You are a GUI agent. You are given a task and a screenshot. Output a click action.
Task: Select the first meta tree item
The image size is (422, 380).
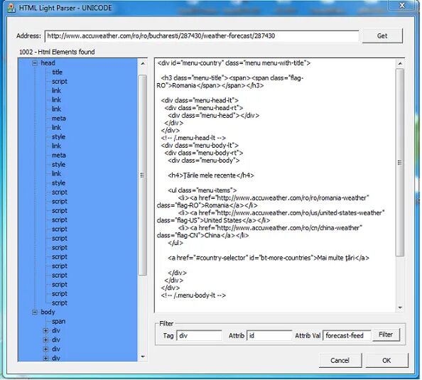tap(59, 119)
